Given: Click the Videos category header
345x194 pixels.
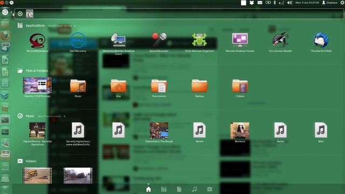Looking at the screenshot, I should coord(27,161).
